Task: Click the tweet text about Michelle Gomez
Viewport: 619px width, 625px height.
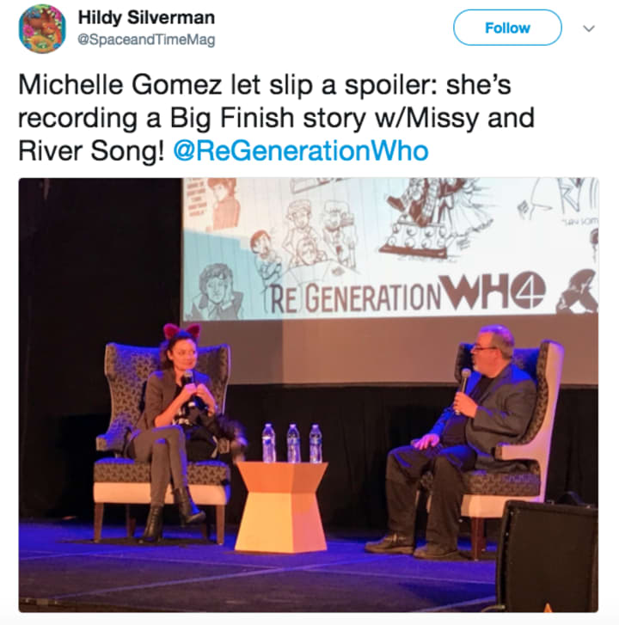Action: [276, 118]
